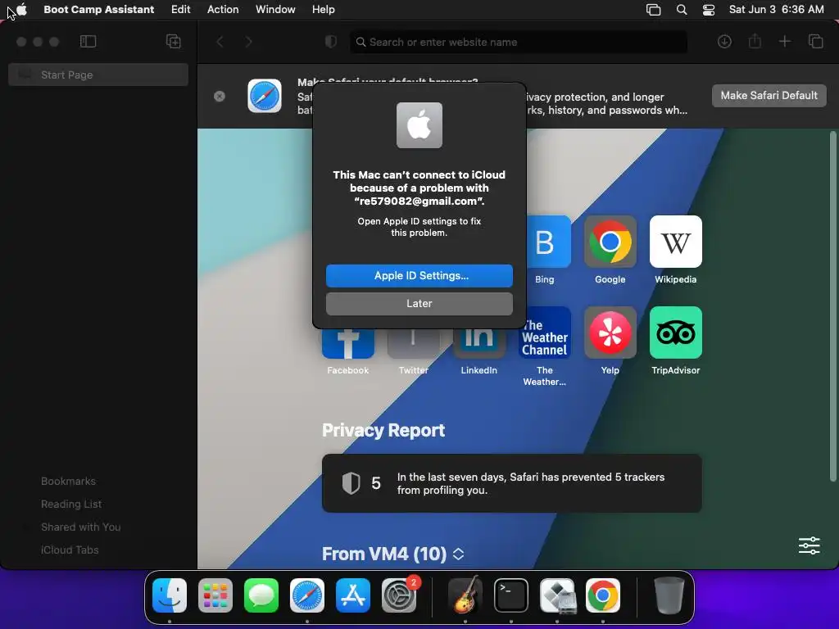Open Finder from the Dock
This screenshot has width=839, height=629.
pyautogui.click(x=170, y=596)
